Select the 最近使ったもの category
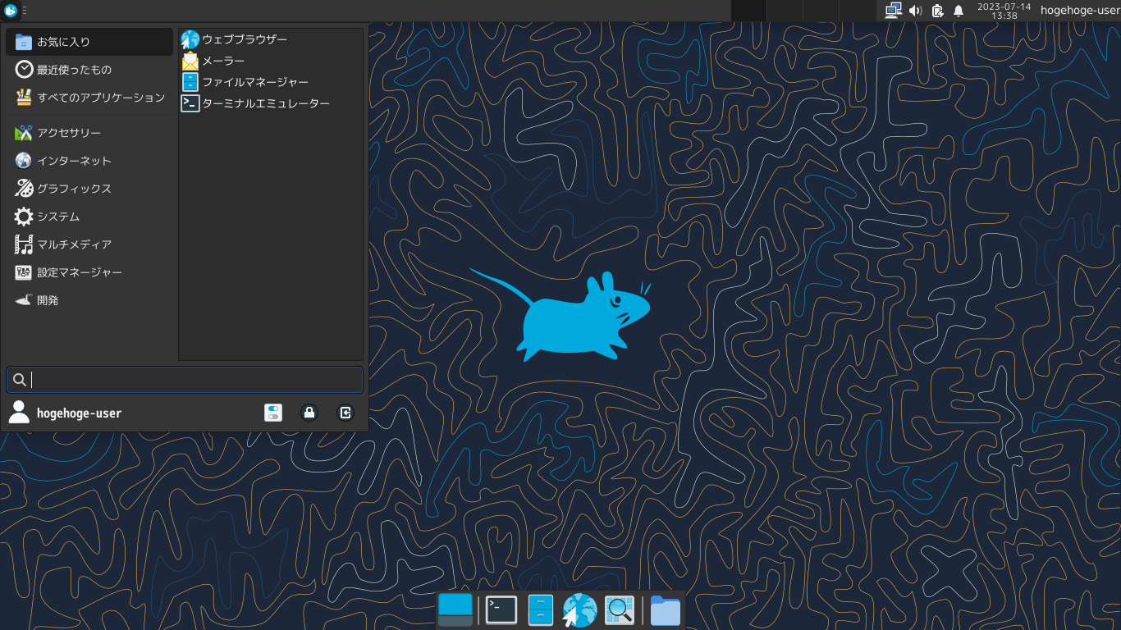This screenshot has height=630, width=1121. 89,70
